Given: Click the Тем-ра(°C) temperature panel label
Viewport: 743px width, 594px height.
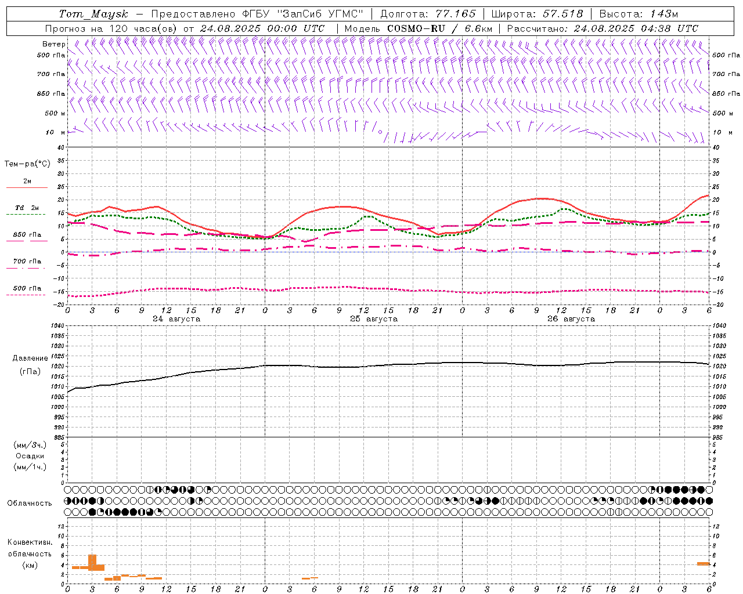Looking at the screenshot, I should tap(27, 164).
